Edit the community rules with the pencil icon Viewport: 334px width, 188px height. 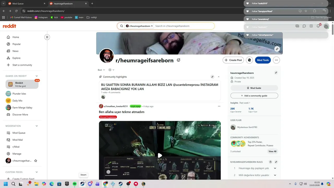(x=276, y=162)
